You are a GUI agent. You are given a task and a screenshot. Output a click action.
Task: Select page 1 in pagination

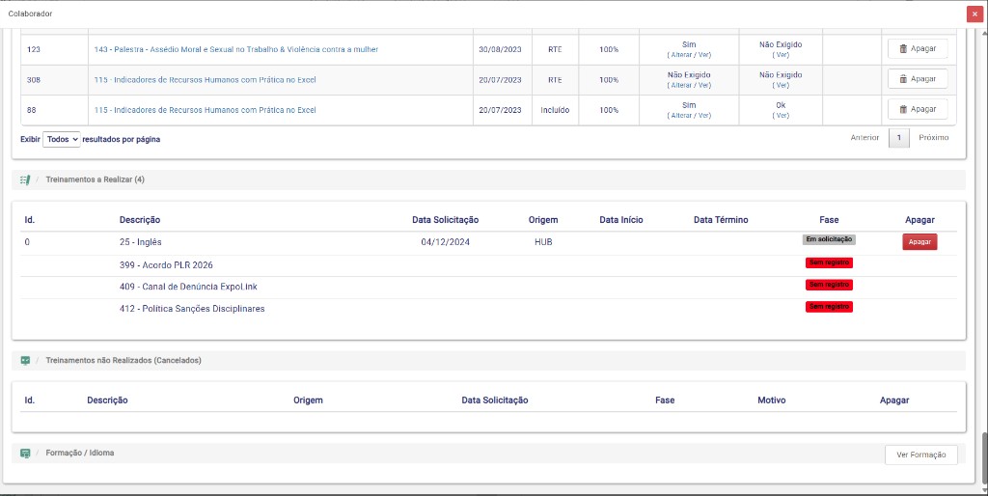(899, 138)
